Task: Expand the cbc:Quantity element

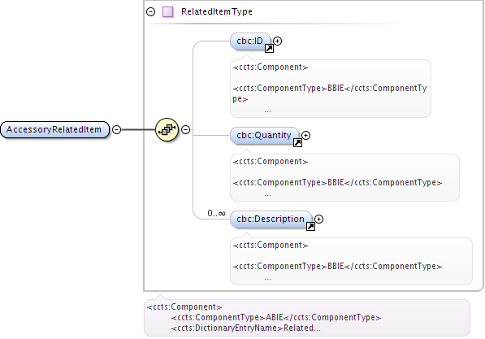Action: click(306, 135)
